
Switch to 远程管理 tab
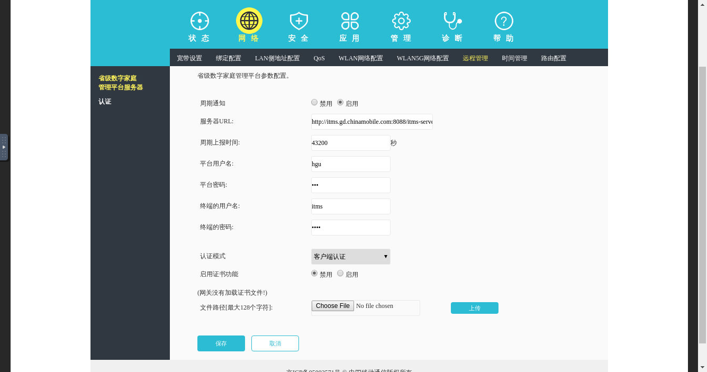475,58
